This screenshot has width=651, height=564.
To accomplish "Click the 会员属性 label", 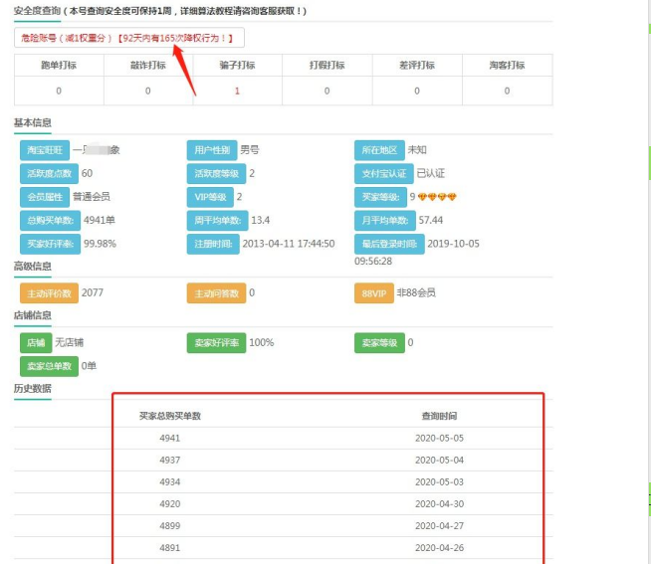I will pyautogui.click(x=45, y=197).
